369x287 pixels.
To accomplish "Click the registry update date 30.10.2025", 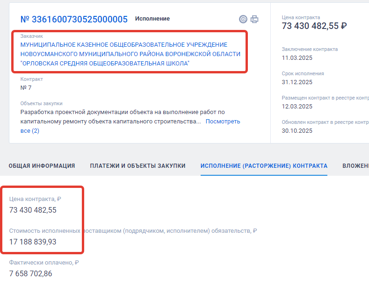I will (x=297, y=131).
